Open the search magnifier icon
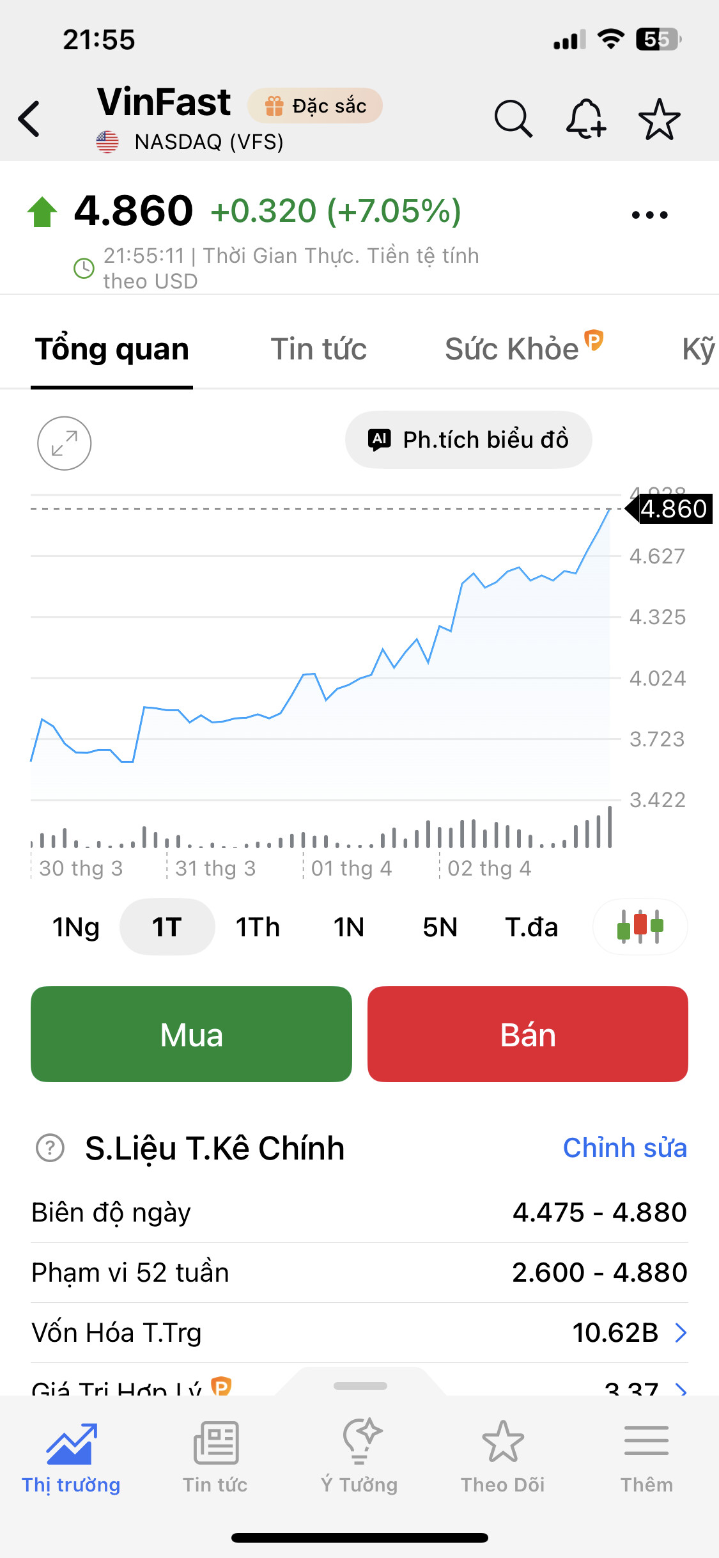This screenshot has height=1558, width=719. [x=513, y=119]
